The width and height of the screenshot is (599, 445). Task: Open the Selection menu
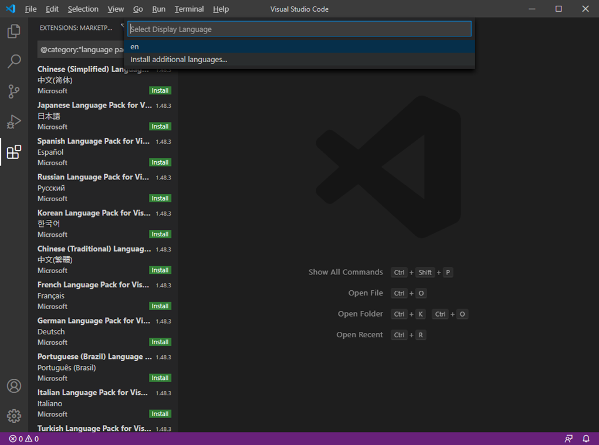click(x=83, y=9)
